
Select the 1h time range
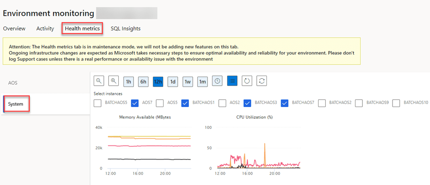pos(128,82)
